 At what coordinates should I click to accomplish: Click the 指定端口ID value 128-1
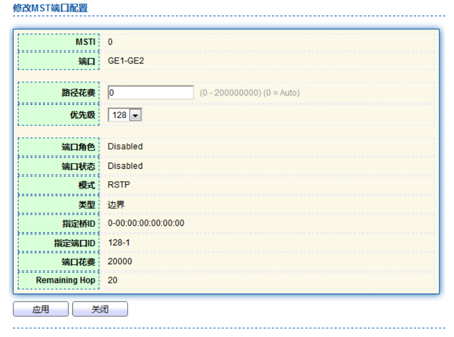[x=118, y=242]
